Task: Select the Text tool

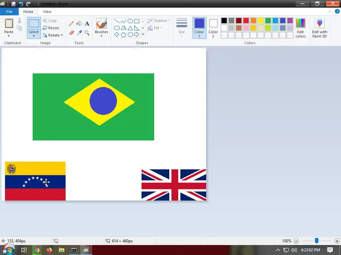Action: coord(87,24)
